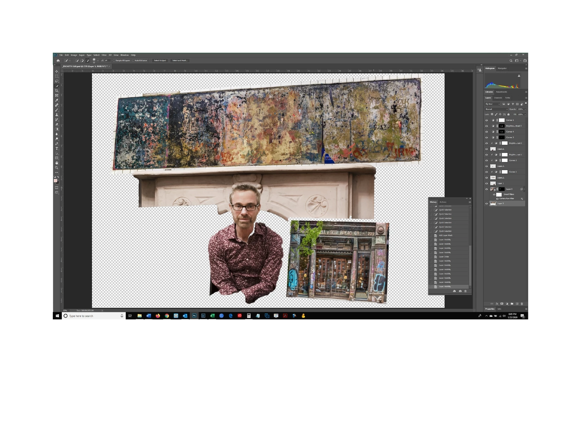Select the Move tool
The image size is (581, 448).
pyautogui.click(x=57, y=71)
